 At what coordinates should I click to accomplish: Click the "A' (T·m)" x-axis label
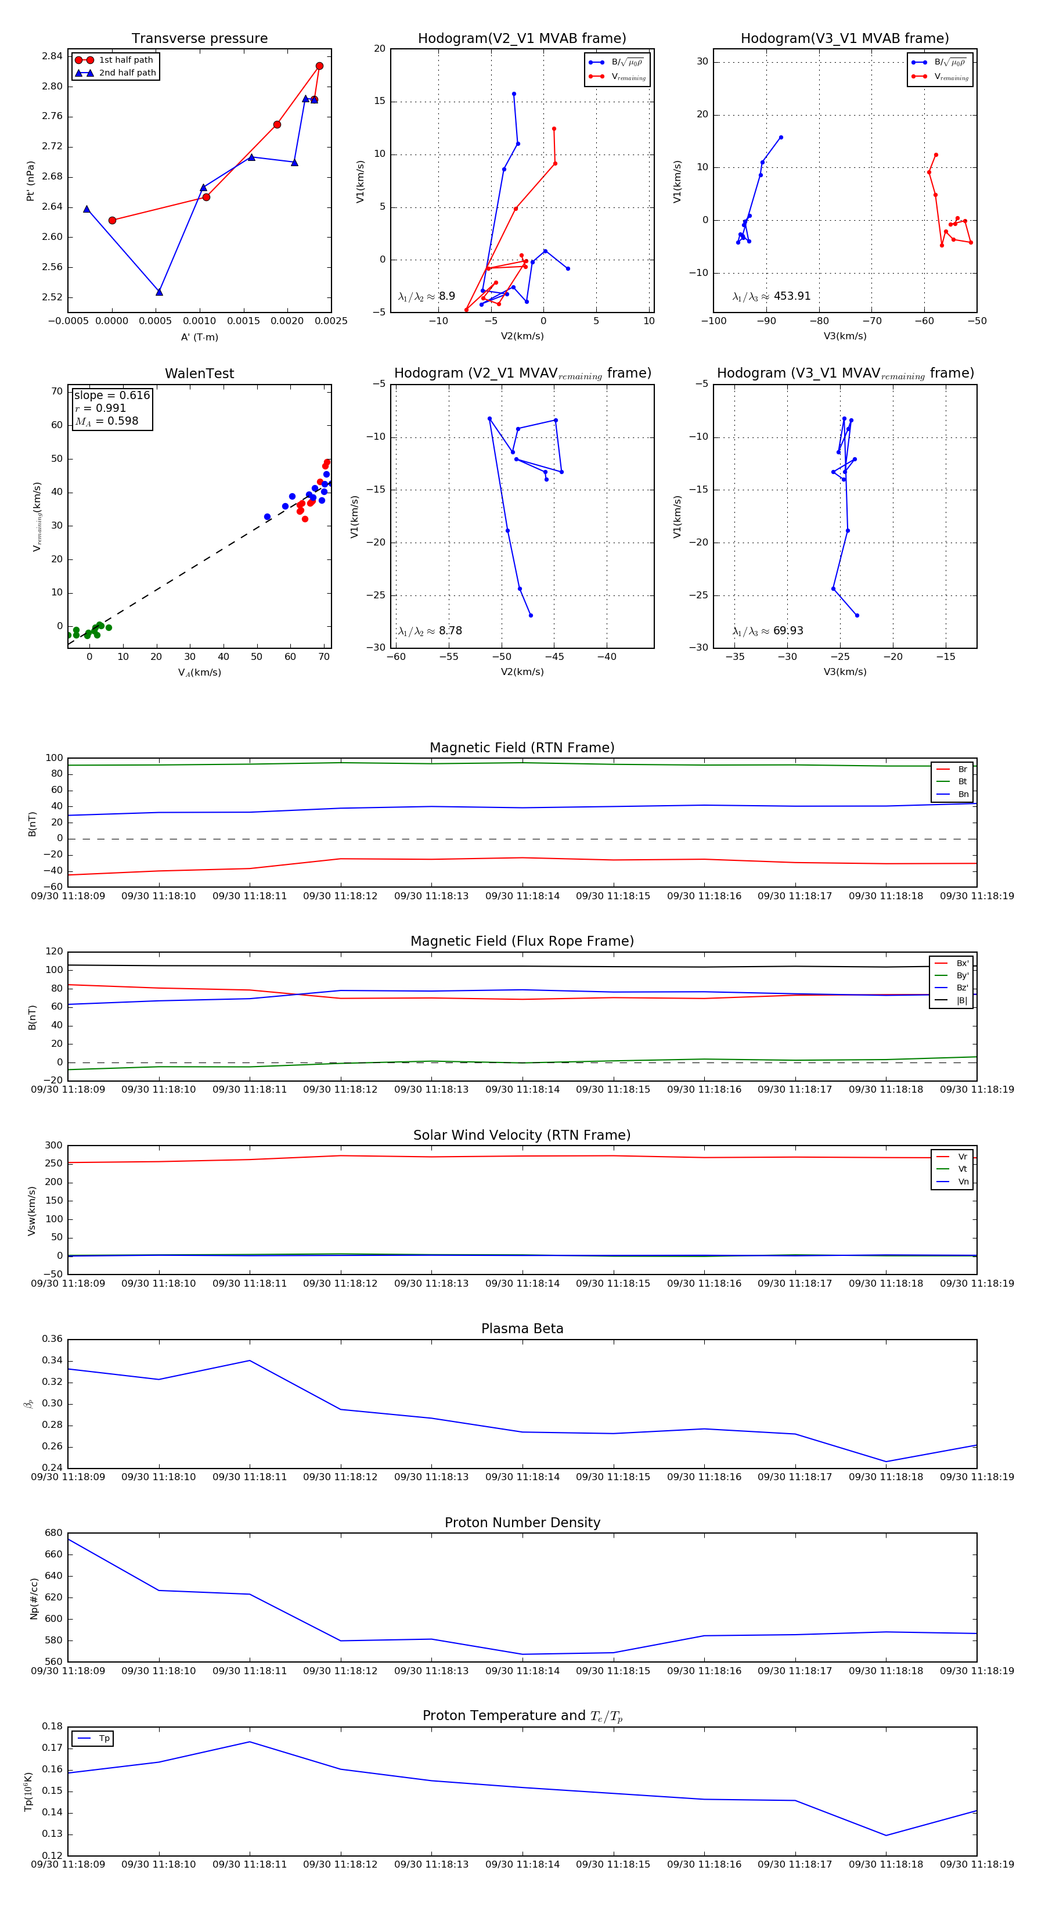coord(199,337)
